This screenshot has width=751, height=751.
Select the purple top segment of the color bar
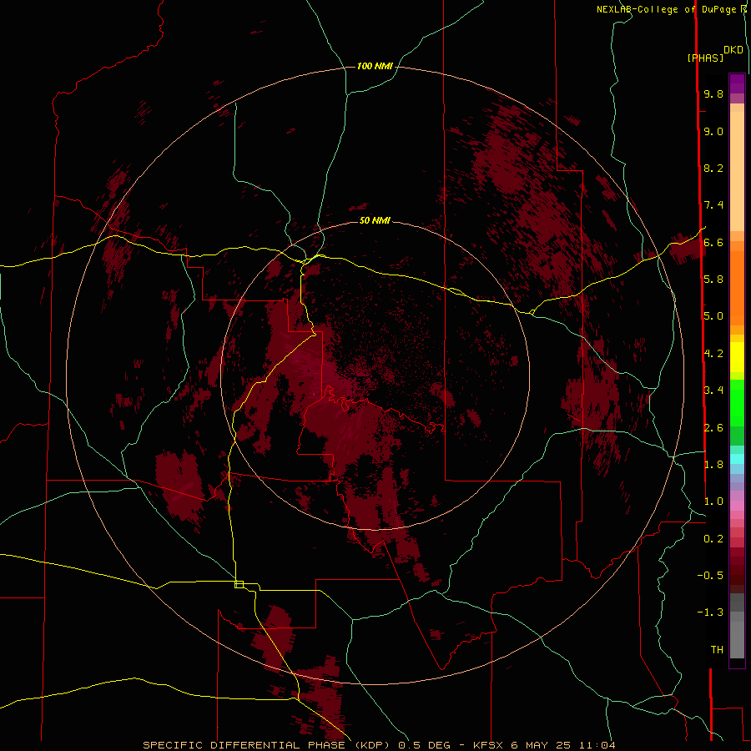737,83
